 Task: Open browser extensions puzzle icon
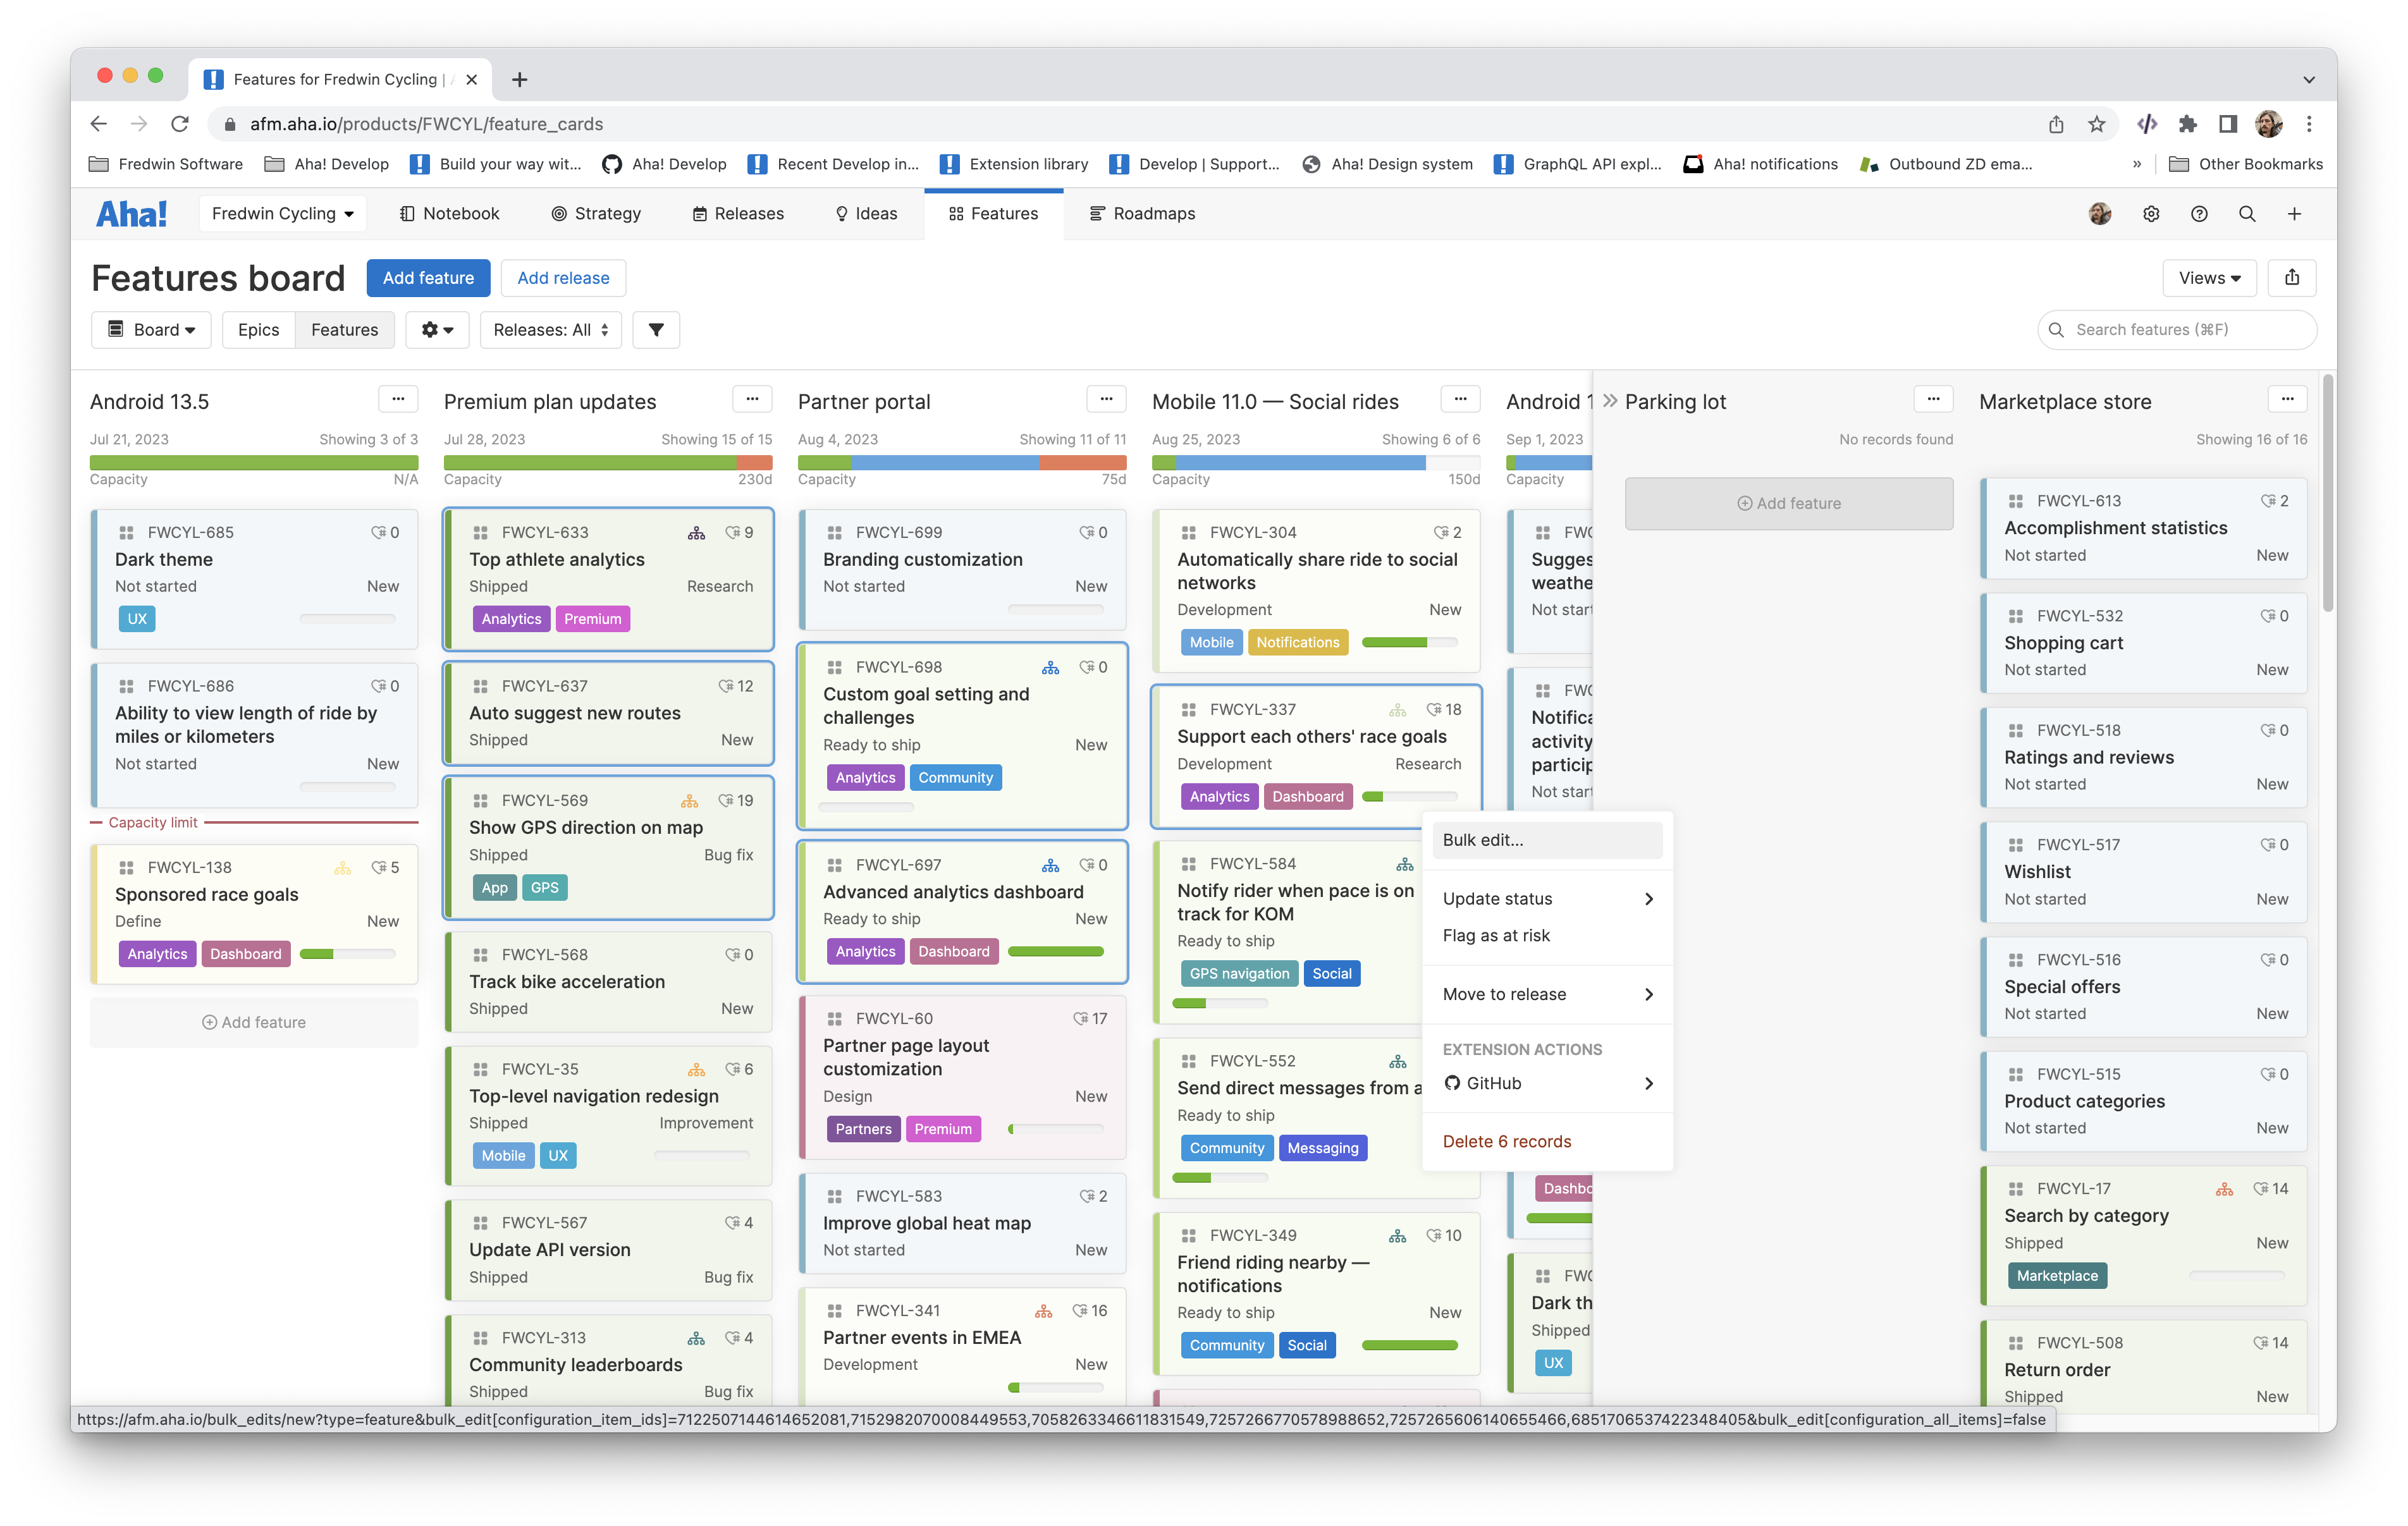coord(2187,124)
